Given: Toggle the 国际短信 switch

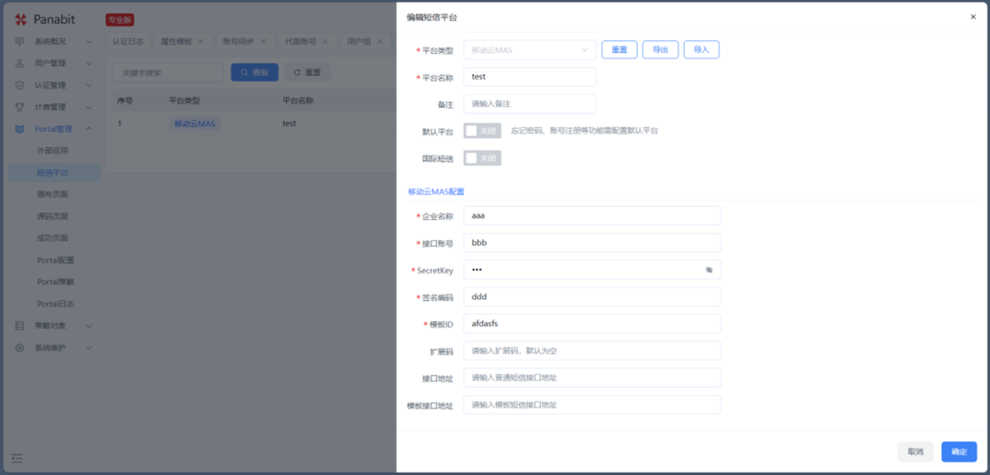Looking at the screenshot, I should [x=482, y=158].
